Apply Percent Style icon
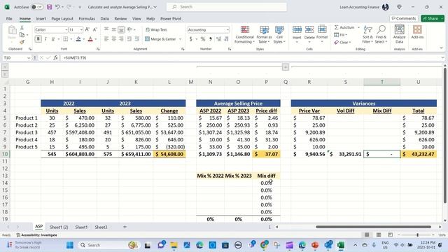Image resolution: width=448 pixels, height=252 pixels. [202, 39]
